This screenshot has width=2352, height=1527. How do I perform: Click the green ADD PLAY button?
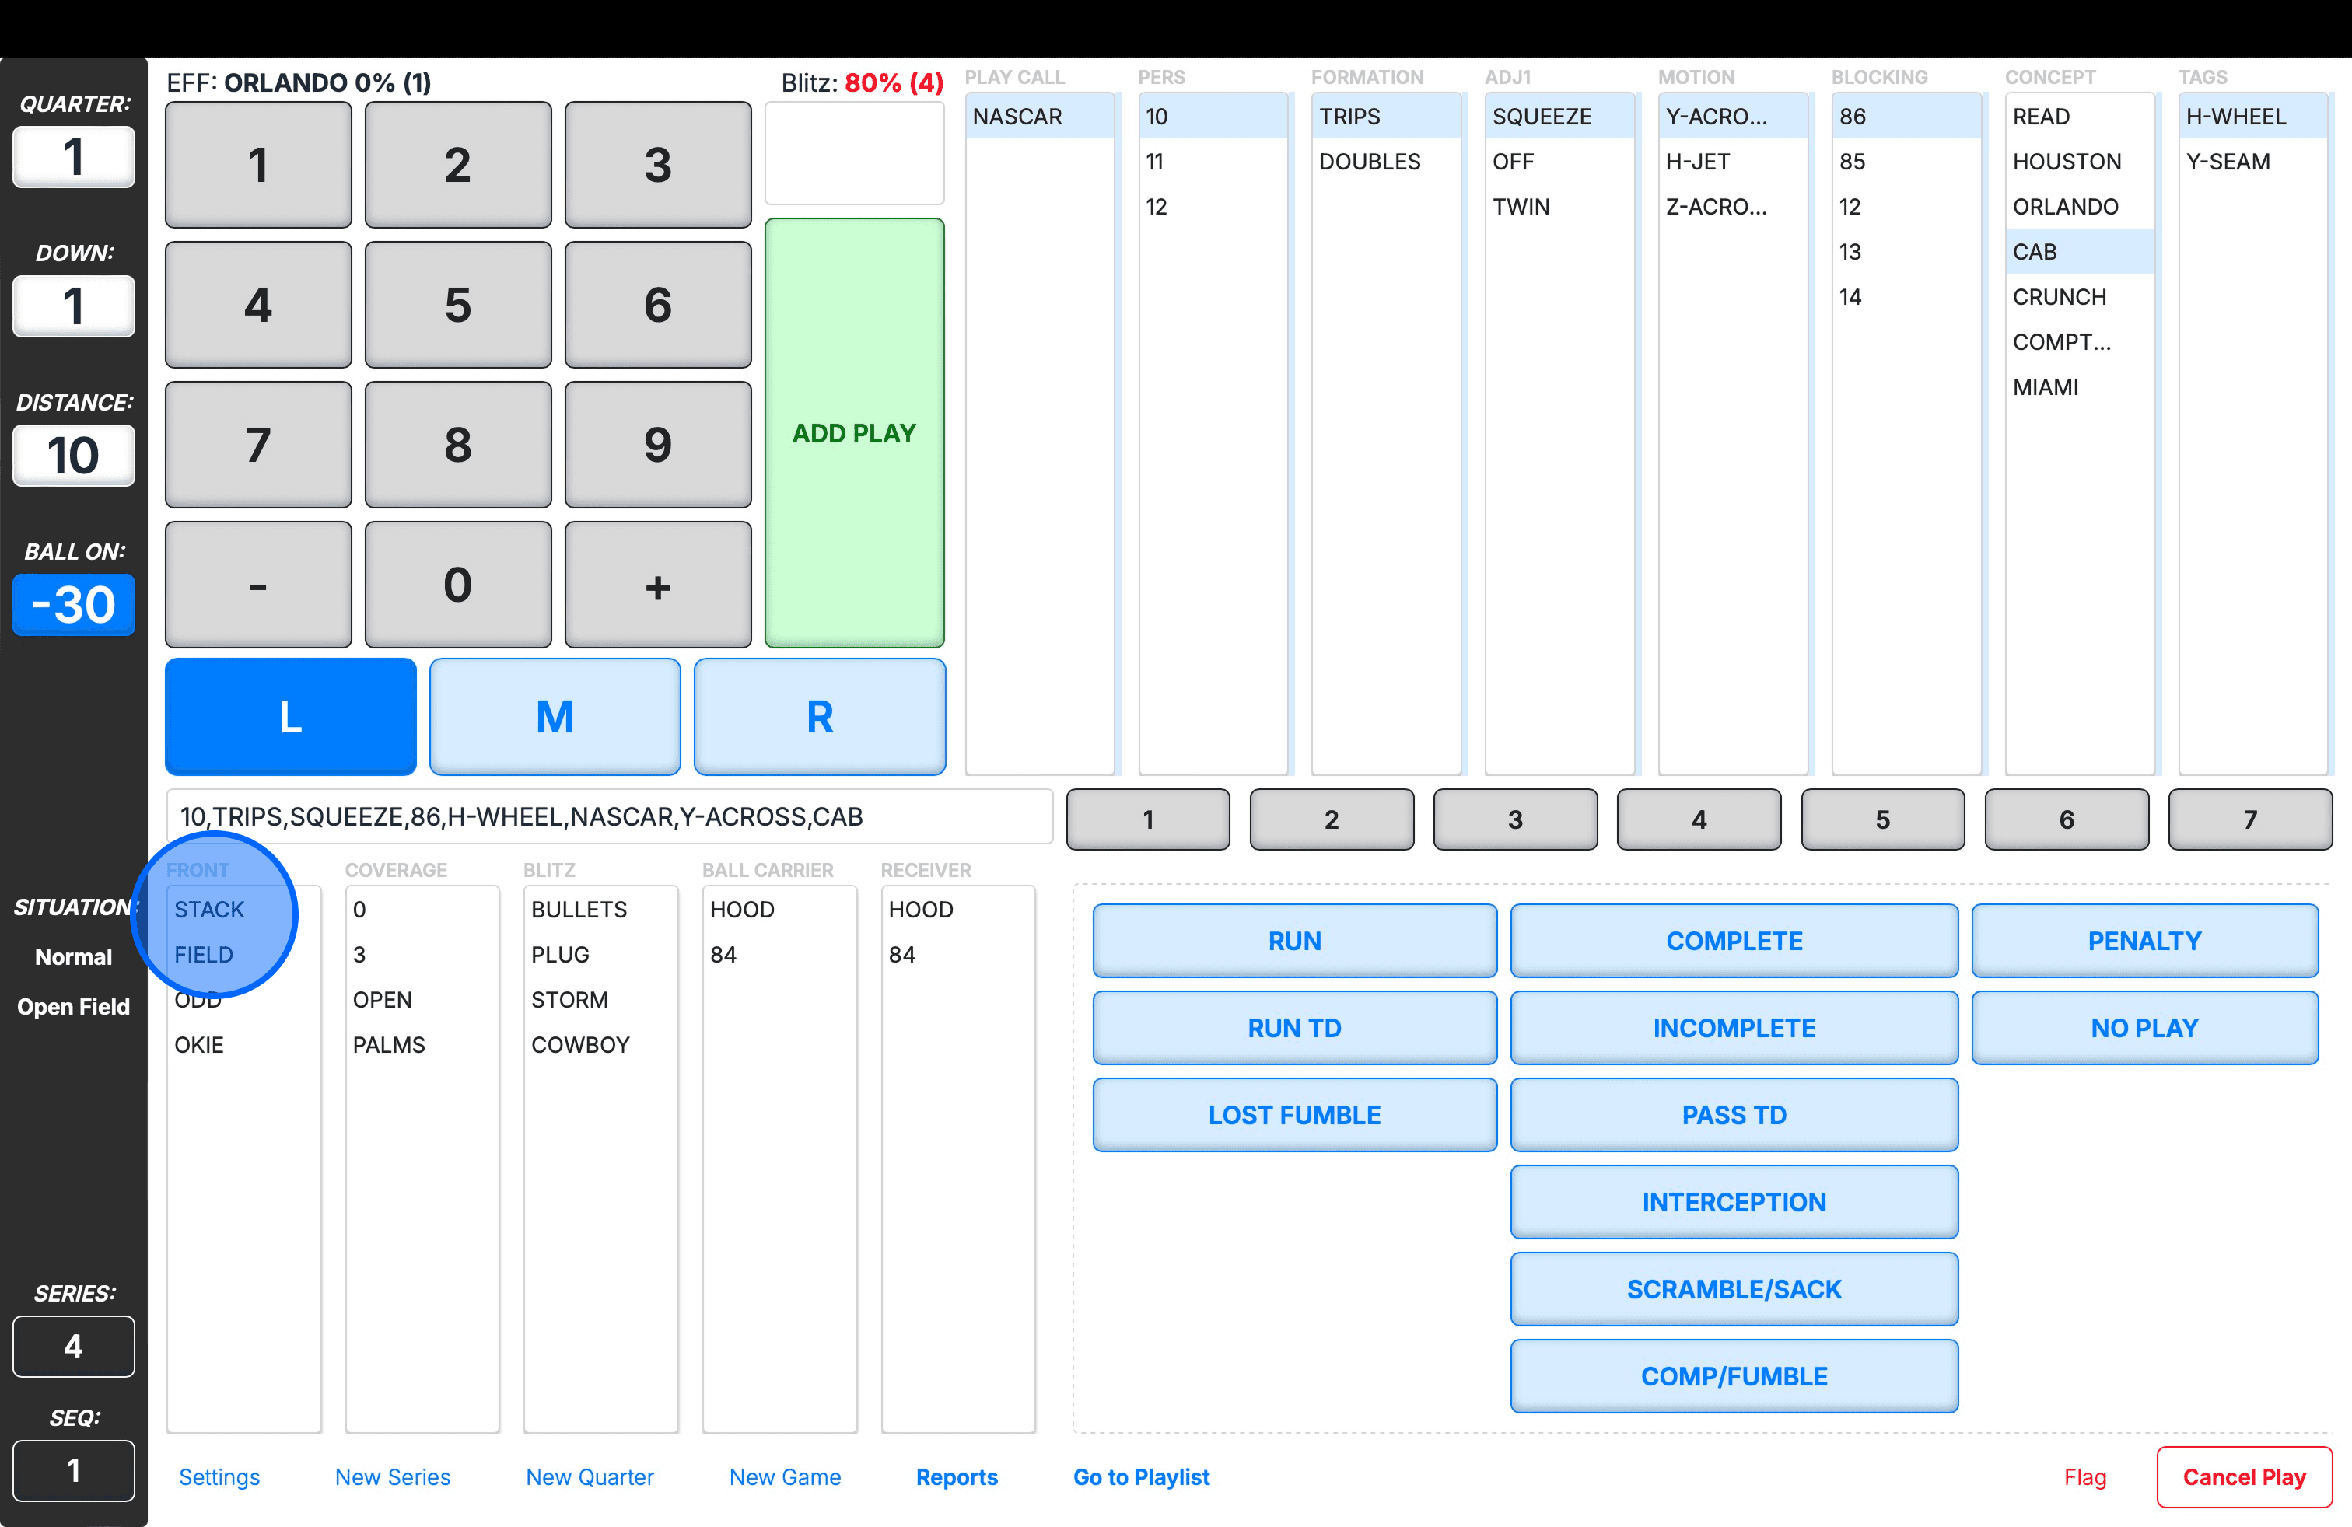[x=854, y=432]
